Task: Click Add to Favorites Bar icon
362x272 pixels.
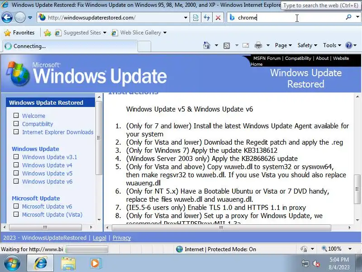Action: [48, 33]
